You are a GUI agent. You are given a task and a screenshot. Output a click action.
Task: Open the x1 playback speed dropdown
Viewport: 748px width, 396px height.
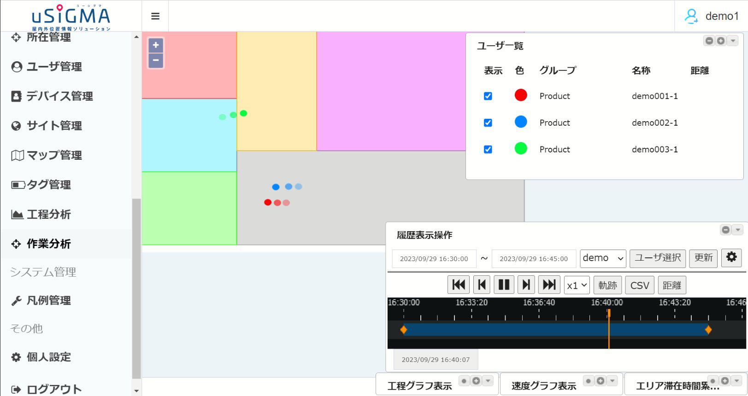pos(577,285)
